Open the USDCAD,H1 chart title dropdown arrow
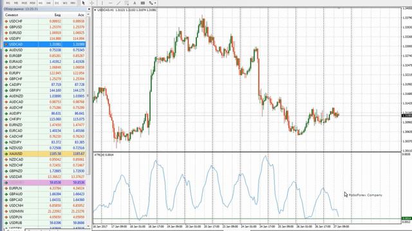The image size is (412, 231). (95, 10)
